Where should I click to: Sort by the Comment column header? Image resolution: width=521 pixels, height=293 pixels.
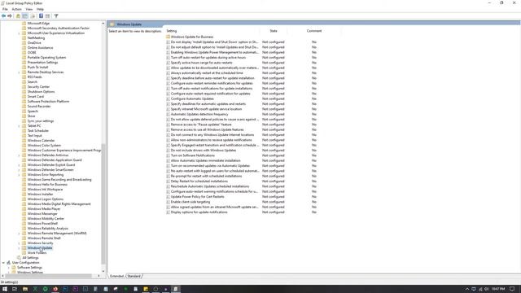314,31
